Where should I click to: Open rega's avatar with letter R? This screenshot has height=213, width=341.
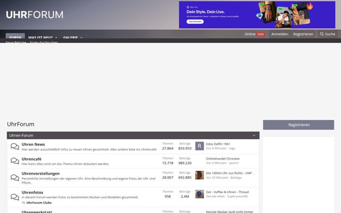(x=199, y=146)
